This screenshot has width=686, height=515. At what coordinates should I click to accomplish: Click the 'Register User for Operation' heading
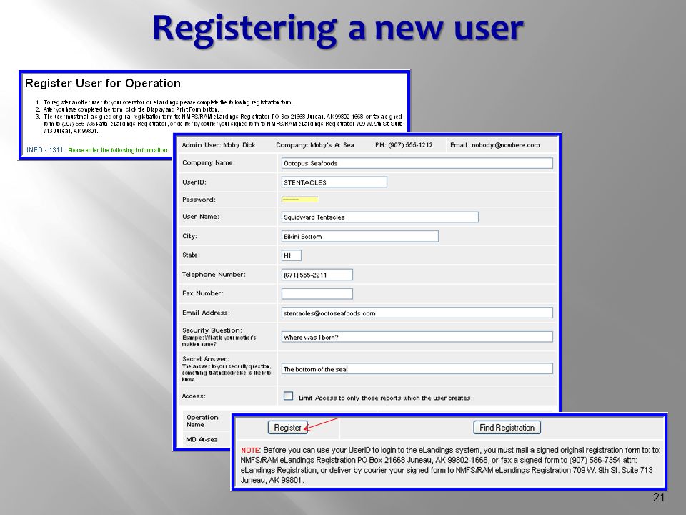[x=103, y=83]
